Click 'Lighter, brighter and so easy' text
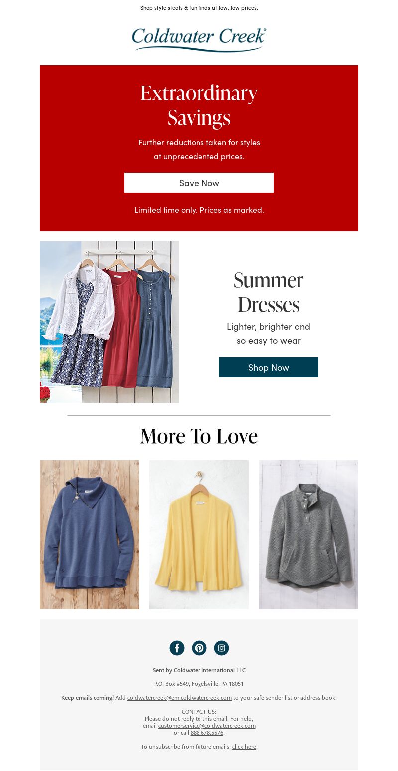 [269, 334]
